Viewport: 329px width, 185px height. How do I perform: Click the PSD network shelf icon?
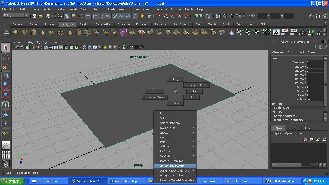click(312, 31)
